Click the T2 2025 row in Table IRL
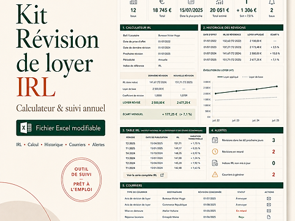295x221 pixels. point(163,144)
